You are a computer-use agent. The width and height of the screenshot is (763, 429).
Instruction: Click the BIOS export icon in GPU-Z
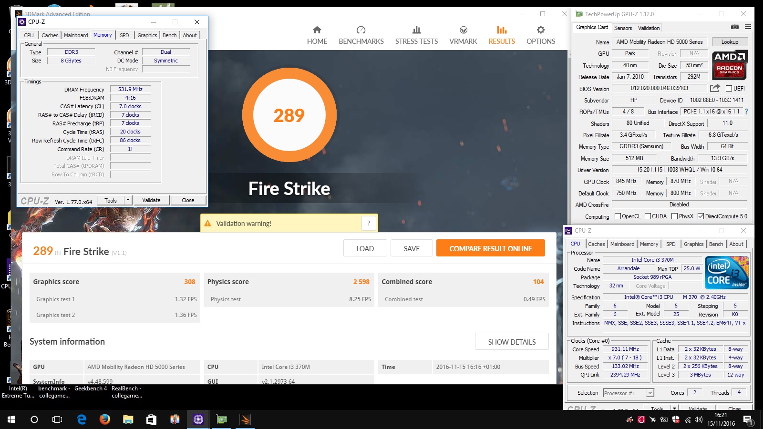[715, 88]
